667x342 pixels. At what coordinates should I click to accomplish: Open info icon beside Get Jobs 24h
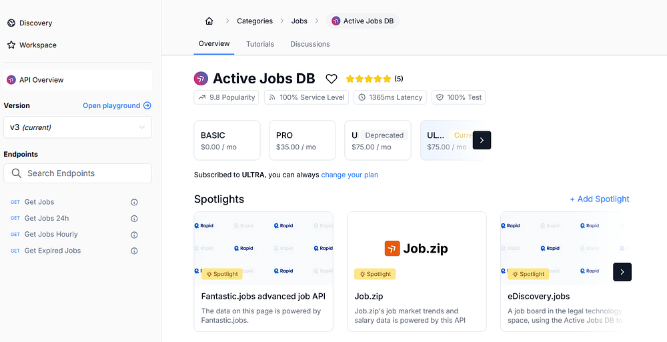pos(134,219)
